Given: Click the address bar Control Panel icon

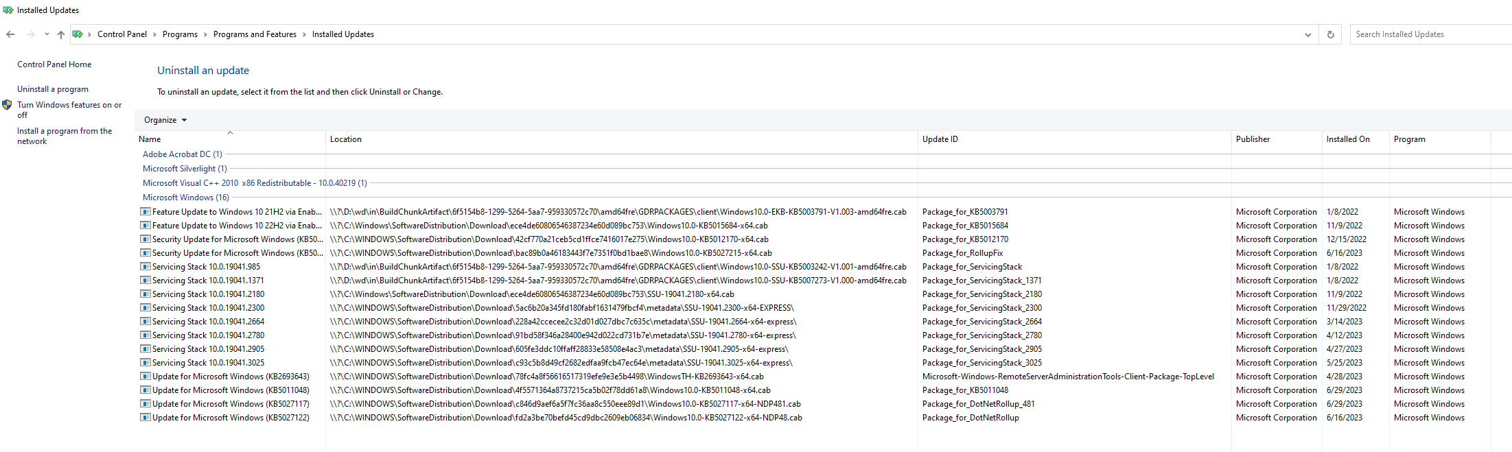Looking at the screenshot, I should click(x=78, y=34).
